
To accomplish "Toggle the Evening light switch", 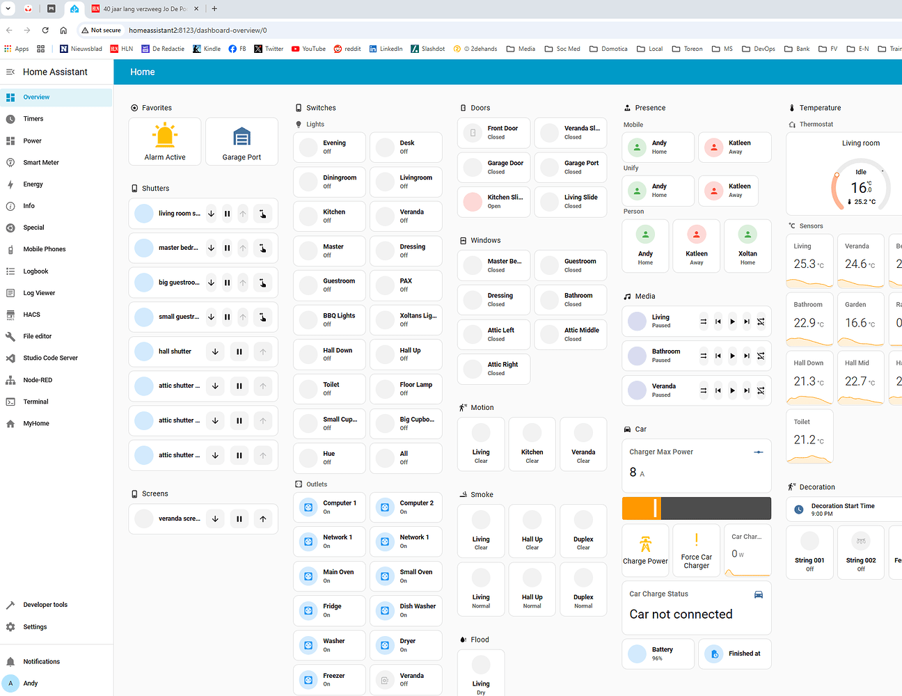I will tap(329, 147).
